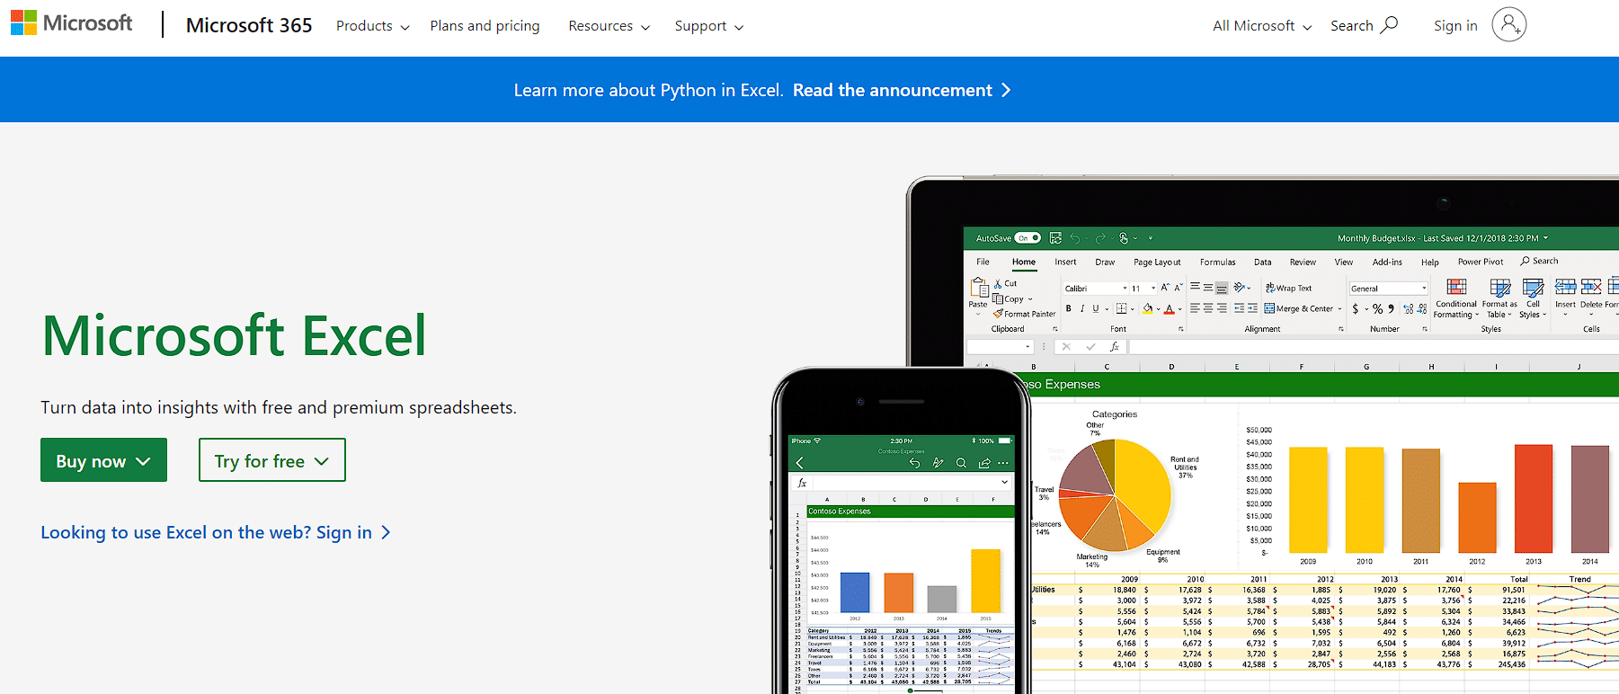Expand the Resources menu

[609, 26]
